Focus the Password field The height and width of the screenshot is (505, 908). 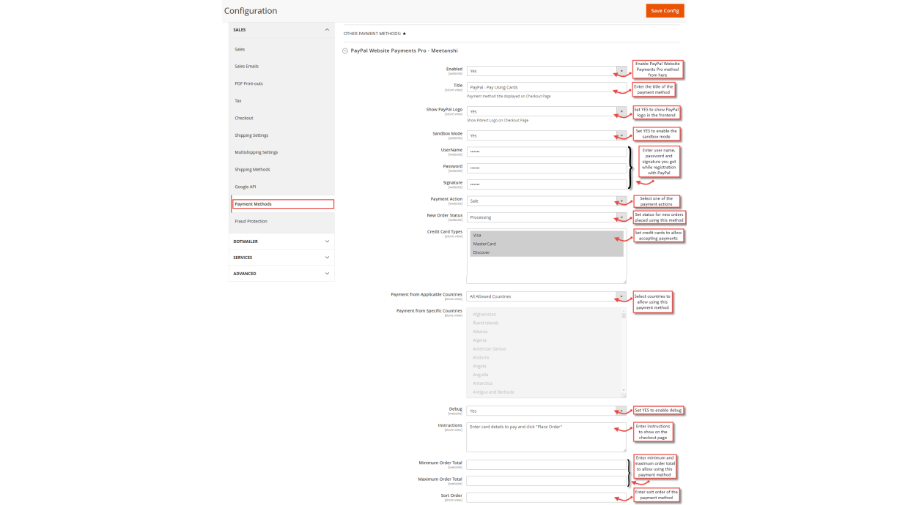coord(547,168)
